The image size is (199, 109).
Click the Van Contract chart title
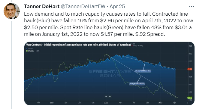point(78,45)
